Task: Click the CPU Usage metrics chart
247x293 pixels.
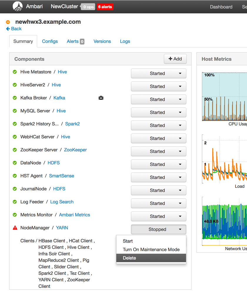Action: (224, 96)
